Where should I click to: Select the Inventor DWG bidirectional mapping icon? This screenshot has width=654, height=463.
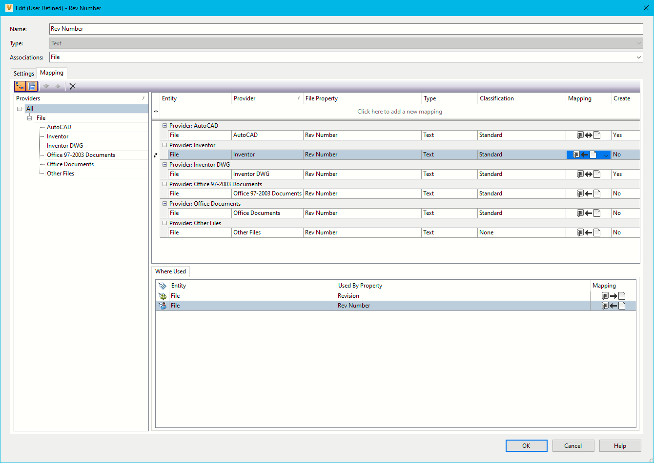(x=588, y=174)
